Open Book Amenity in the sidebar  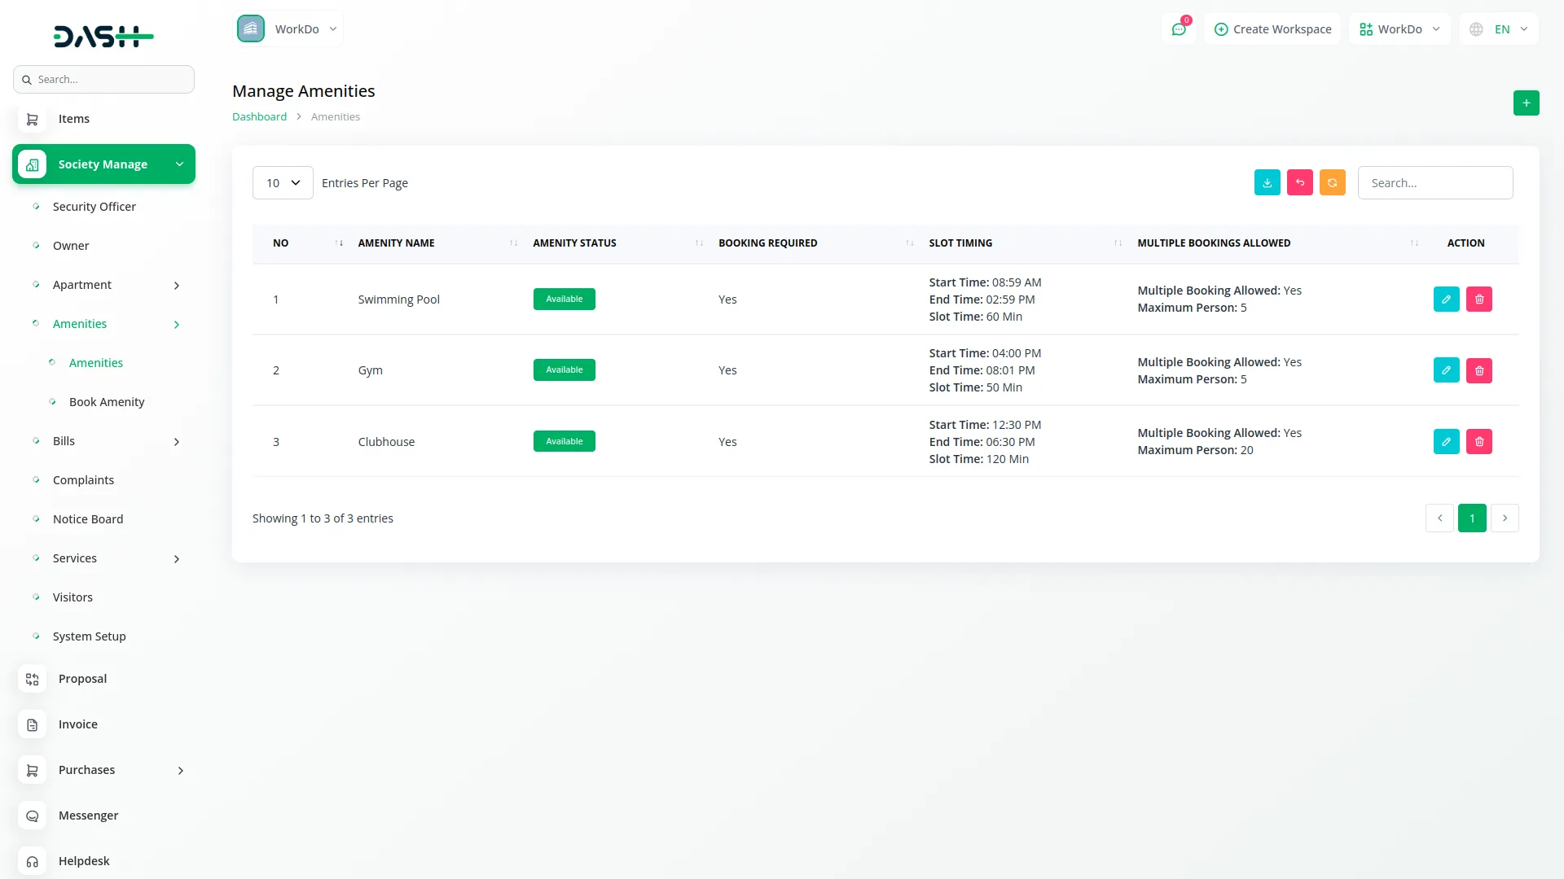107,402
